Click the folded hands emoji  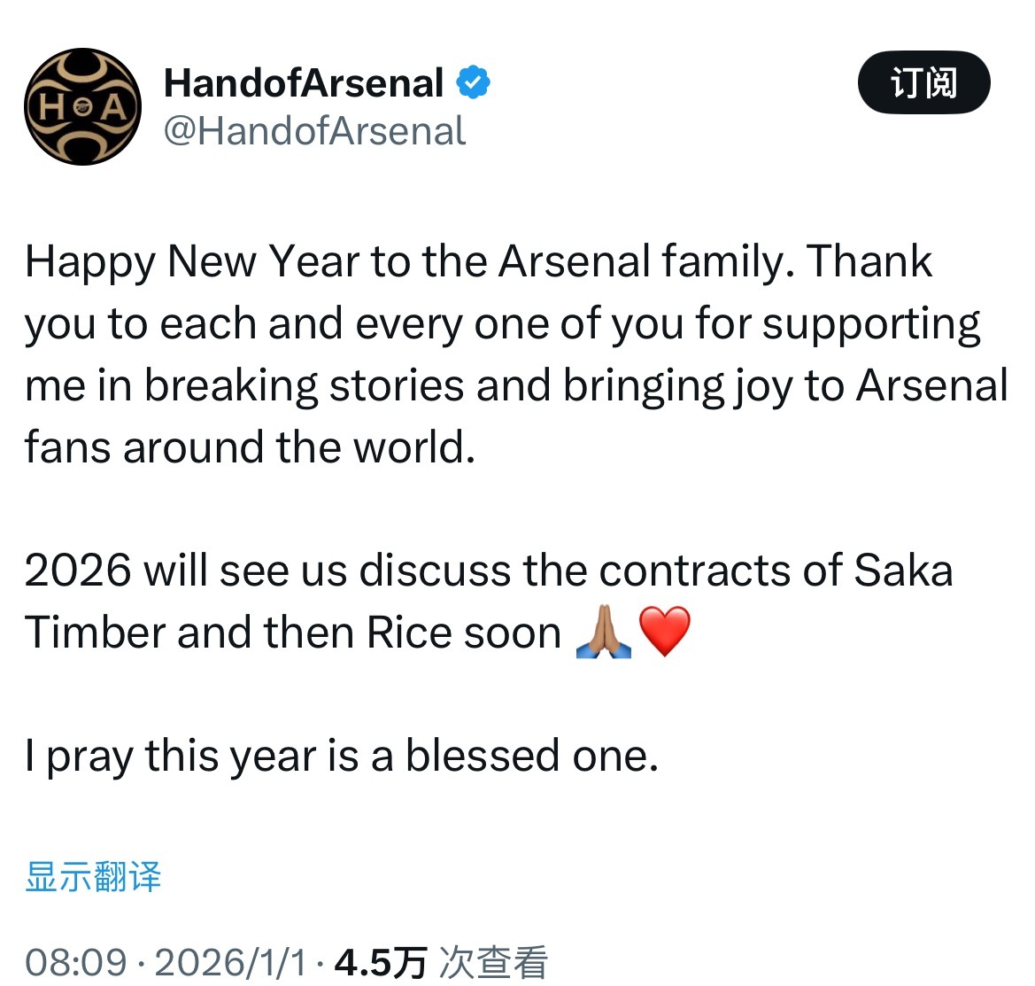point(603,633)
